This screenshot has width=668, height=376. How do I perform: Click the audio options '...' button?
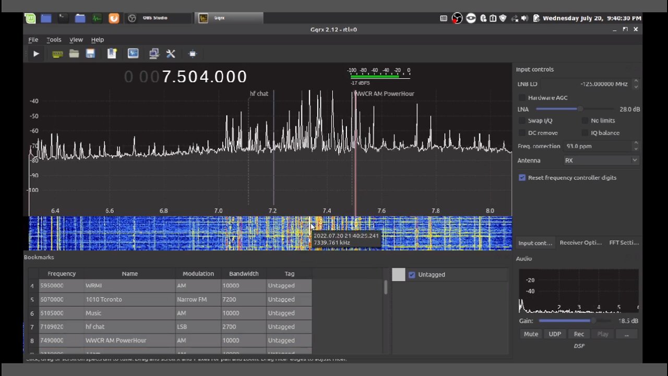[626, 334]
